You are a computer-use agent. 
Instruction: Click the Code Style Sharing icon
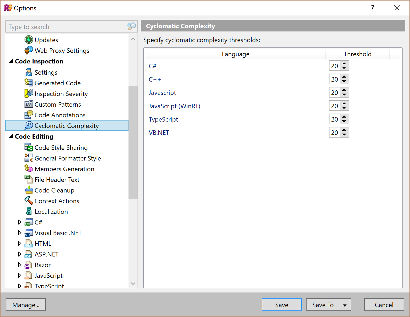[29, 147]
